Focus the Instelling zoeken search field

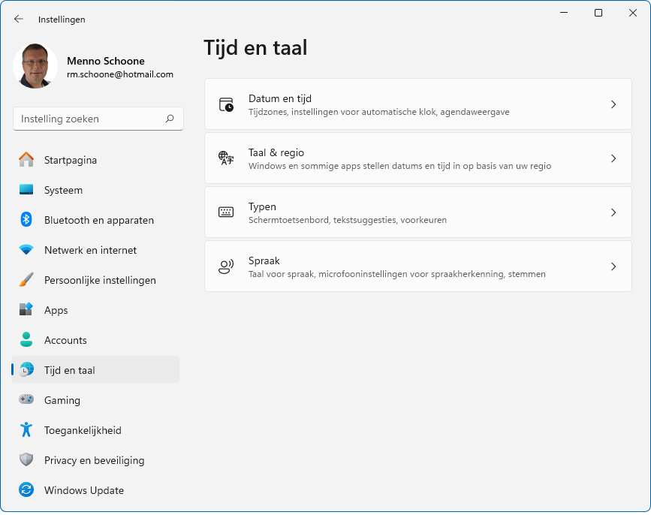click(98, 119)
